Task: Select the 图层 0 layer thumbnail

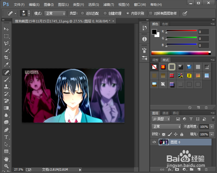Action: point(164,142)
